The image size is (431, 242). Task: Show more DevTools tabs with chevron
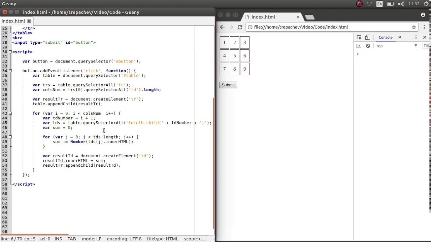pos(400,37)
